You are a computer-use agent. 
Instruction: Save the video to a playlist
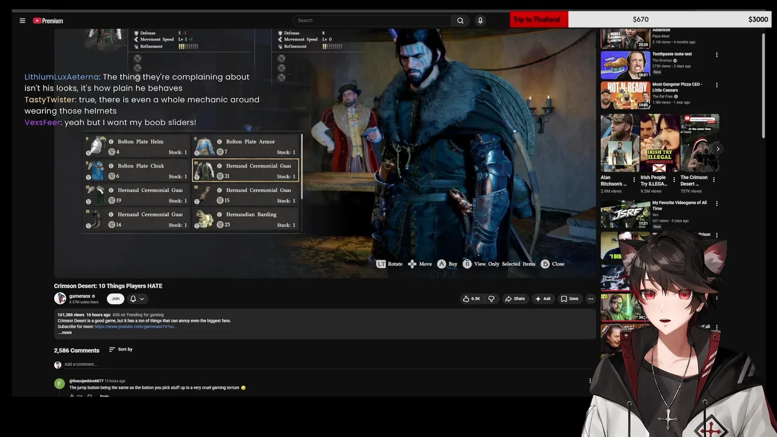click(569, 299)
